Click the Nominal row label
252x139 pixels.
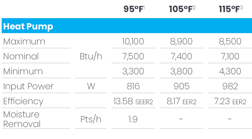tap(21, 56)
